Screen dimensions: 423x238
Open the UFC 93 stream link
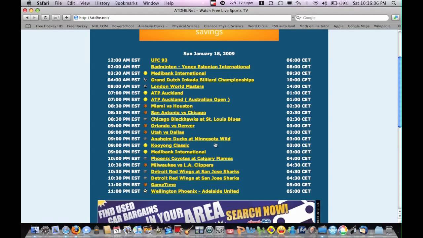click(159, 60)
